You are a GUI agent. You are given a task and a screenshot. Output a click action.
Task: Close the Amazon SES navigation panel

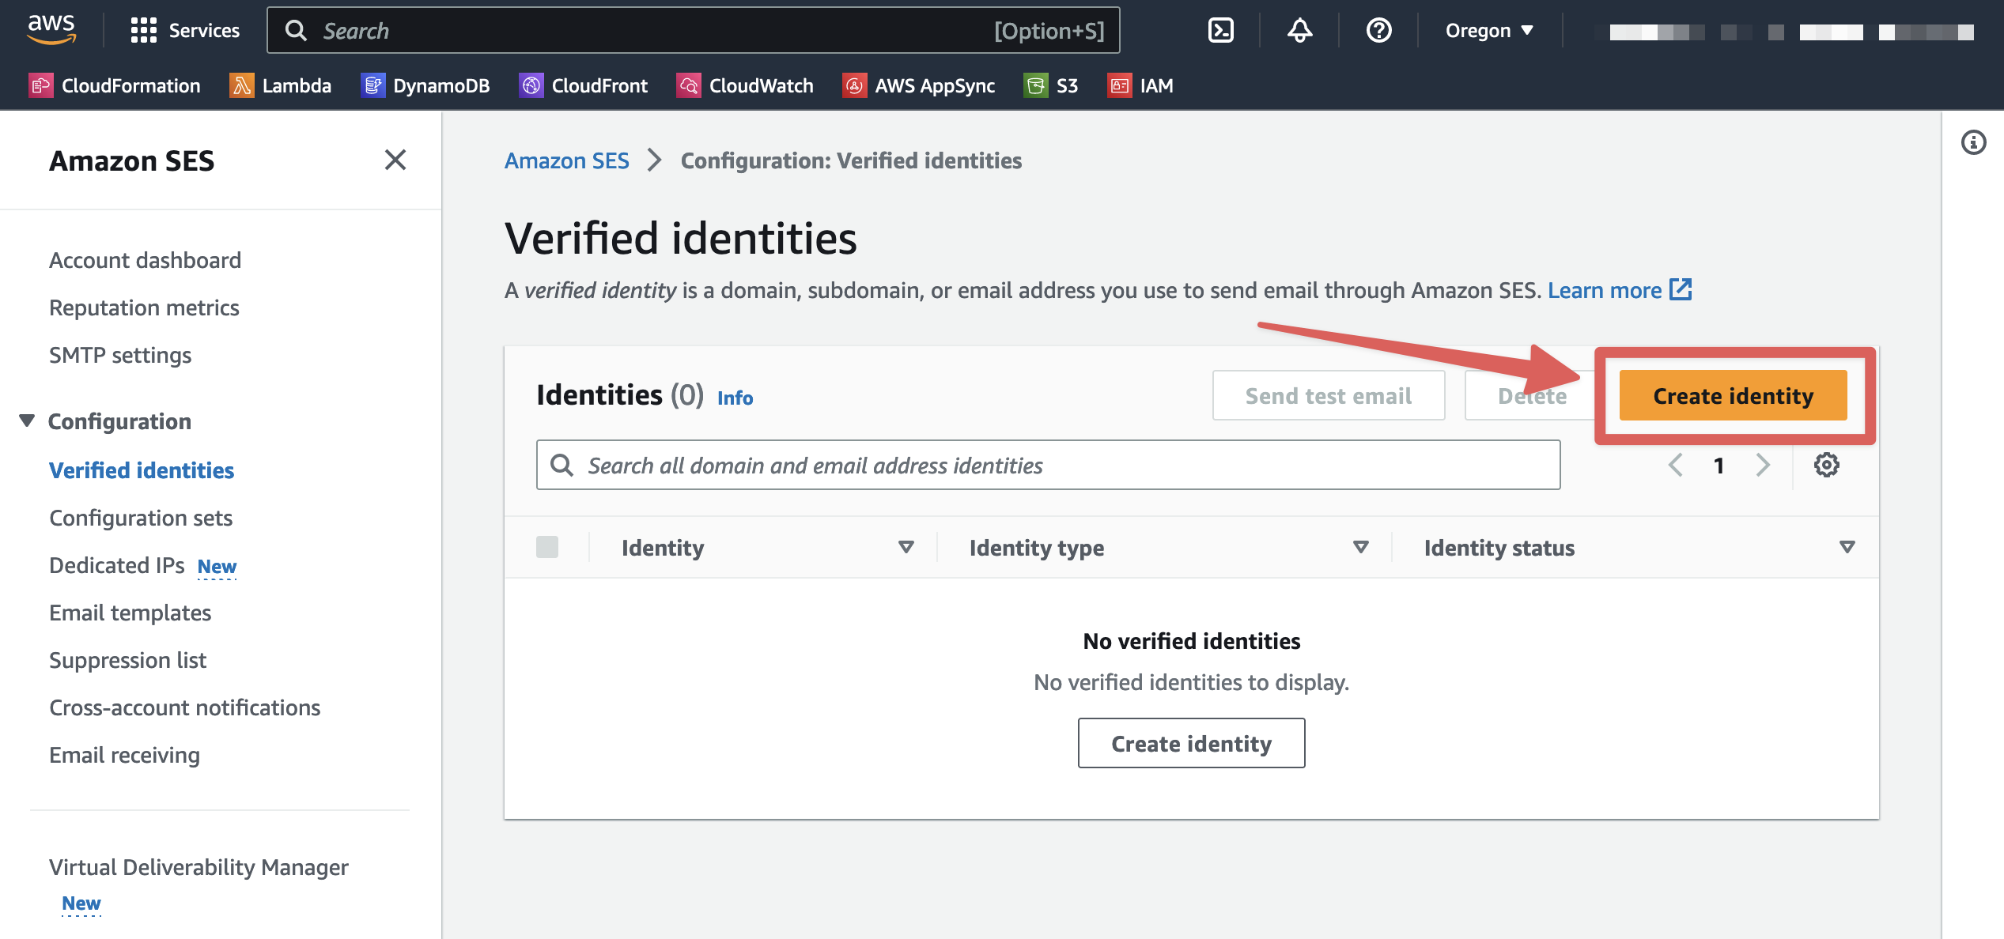395,160
